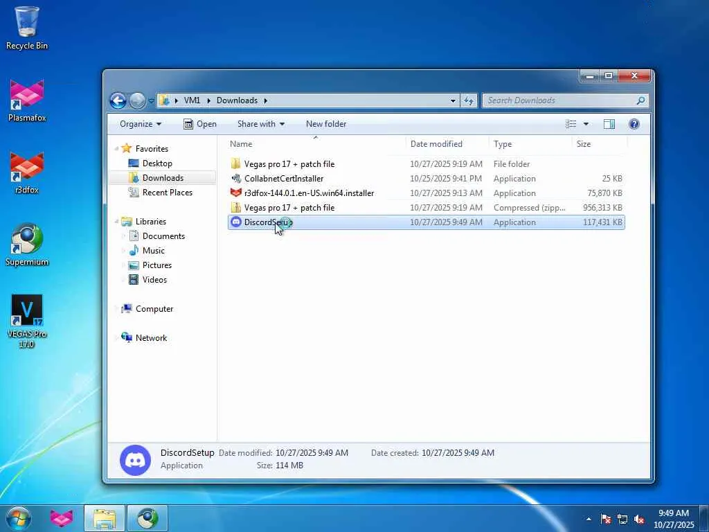The height and width of the screenshot is (532, 709).
Task: Open the Help question mark icon
Action: (x=634, y=124)
